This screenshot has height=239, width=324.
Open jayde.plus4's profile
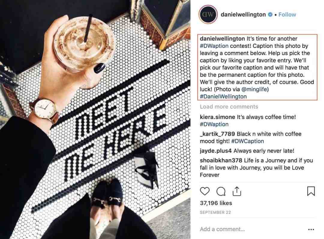click(216, 151)
